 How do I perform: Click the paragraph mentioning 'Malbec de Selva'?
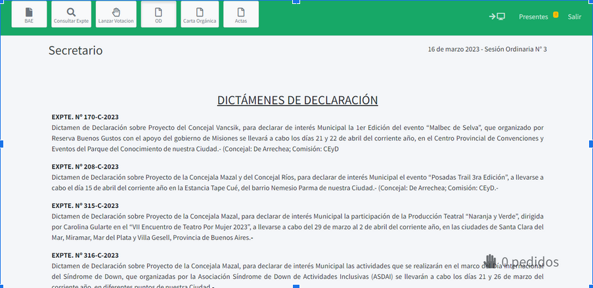[297, 138]
